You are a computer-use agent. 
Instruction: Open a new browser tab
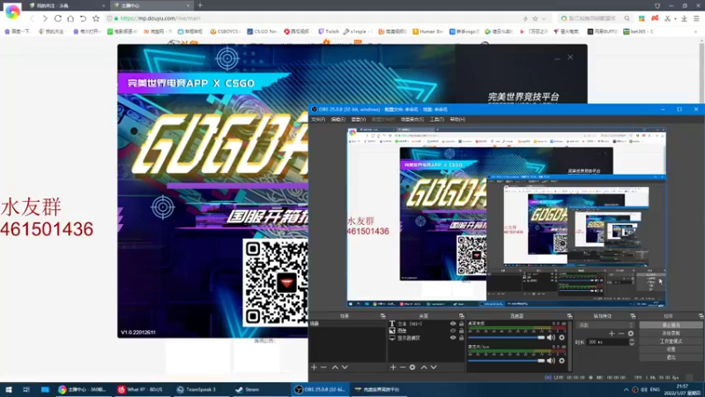[200, 5]
